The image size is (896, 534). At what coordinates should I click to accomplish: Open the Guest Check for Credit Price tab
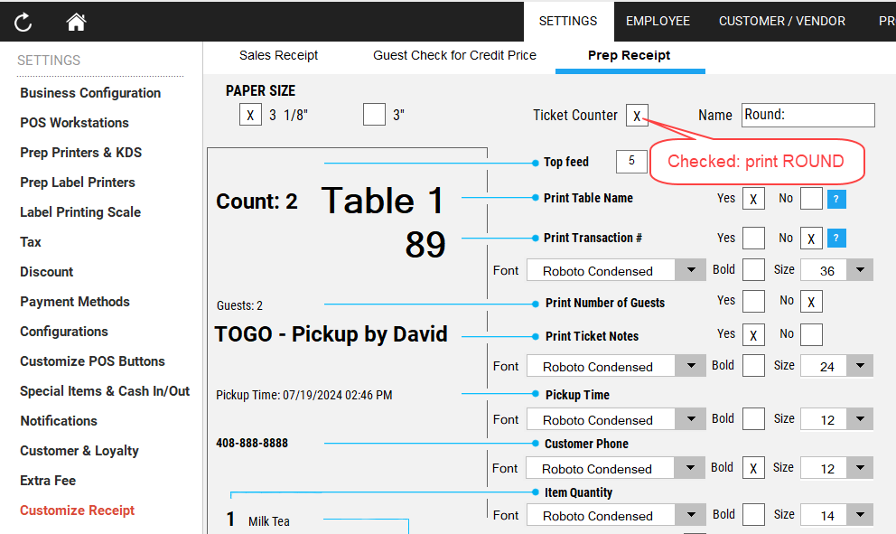coord(454,55)
